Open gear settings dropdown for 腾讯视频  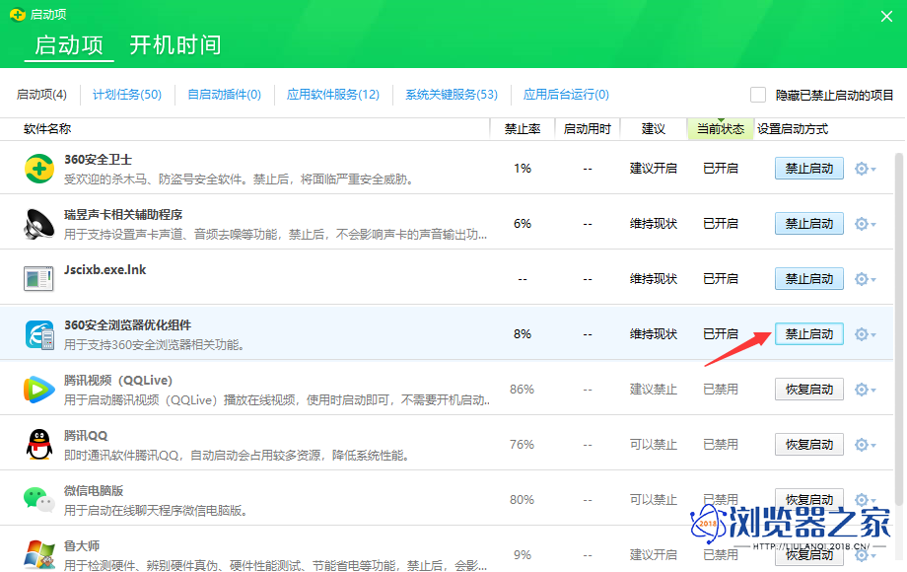(x=865, y=390)
